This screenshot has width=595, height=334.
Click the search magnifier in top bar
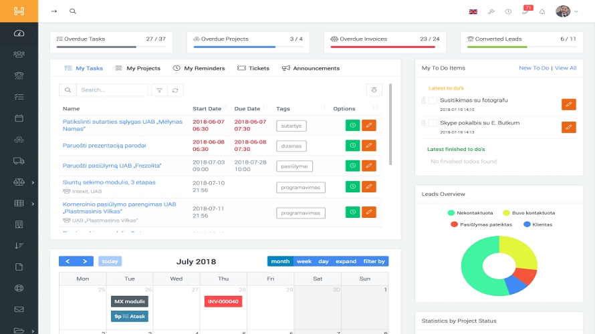coord(73,11)
